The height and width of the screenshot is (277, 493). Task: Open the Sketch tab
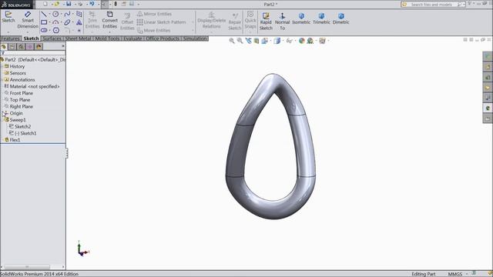(31, 38)
